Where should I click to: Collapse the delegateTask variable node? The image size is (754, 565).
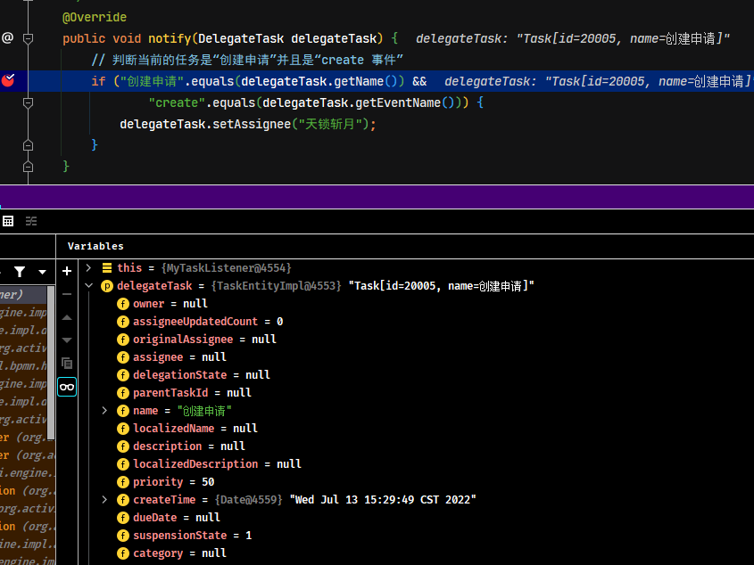[88, 285]
